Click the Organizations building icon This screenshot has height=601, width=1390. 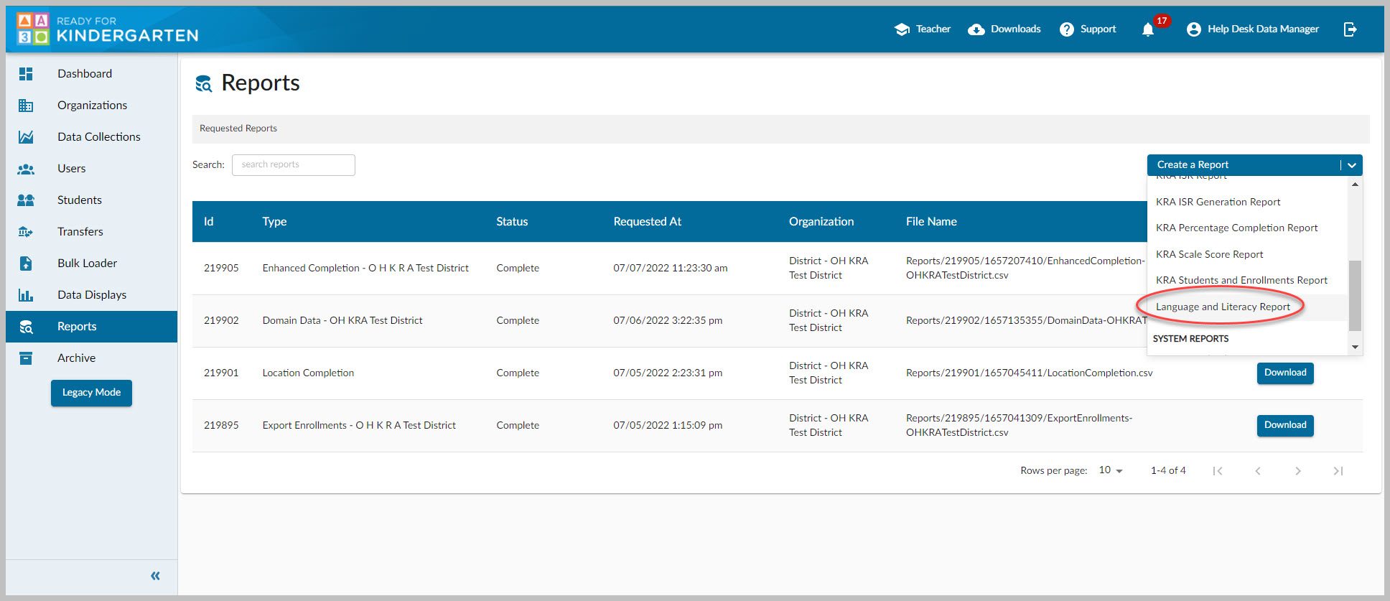click(26, 105)
